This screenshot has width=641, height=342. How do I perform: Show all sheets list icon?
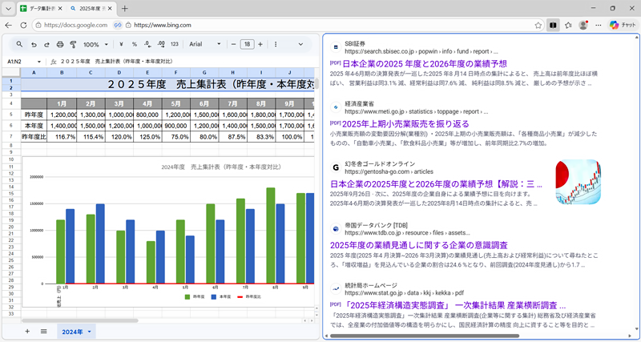pos(43,331)
